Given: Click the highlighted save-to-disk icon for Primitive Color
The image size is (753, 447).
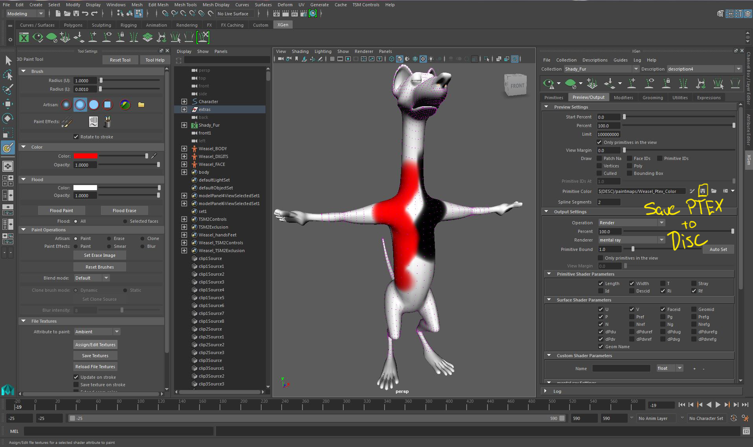Looking at the screenshot, I should pos(704,191).
